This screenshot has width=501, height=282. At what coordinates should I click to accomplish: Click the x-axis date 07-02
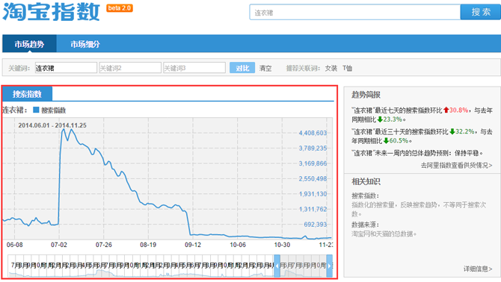(59, 245)
